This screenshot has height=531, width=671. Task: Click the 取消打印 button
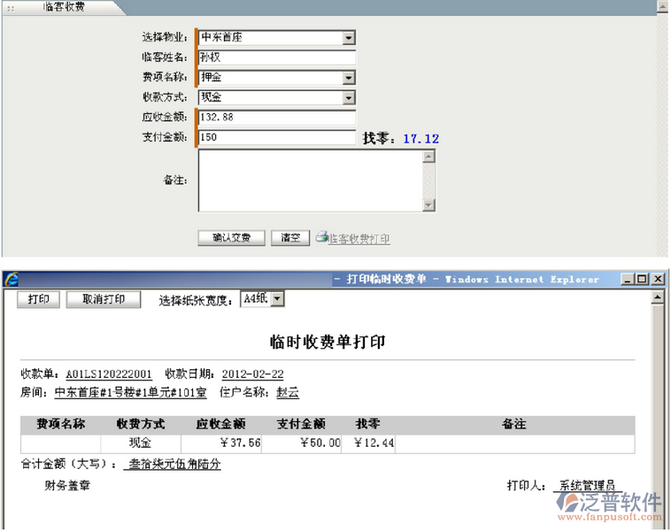point(104,299)
